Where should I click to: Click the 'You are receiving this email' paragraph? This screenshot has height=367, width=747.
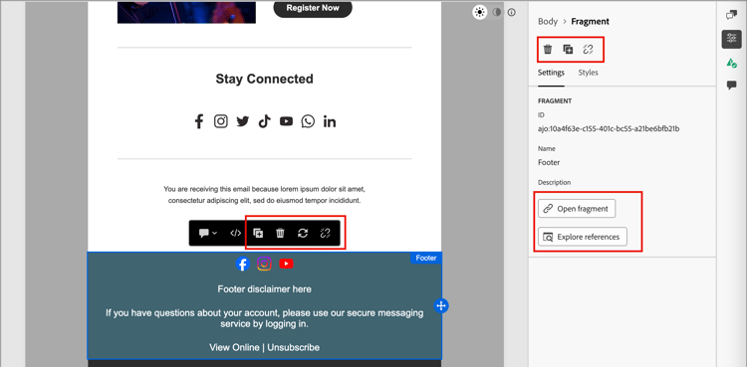pos(264,195)
